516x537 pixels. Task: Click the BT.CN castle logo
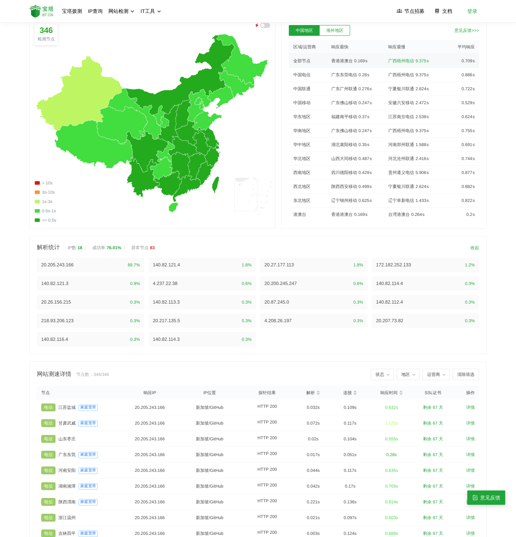[x=42, y=11]
